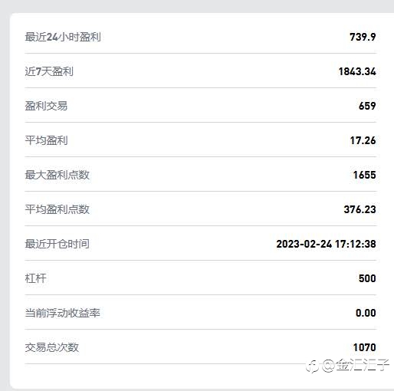The width and height of the screenshot is (394, 391).
Task: Click the 近7天盈利 row label
Action: pos(49,71)
